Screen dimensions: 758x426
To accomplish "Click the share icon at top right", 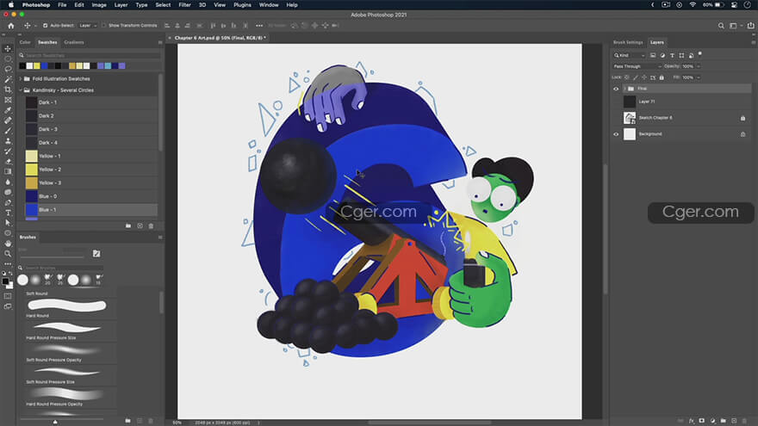I will pos(750,26).
